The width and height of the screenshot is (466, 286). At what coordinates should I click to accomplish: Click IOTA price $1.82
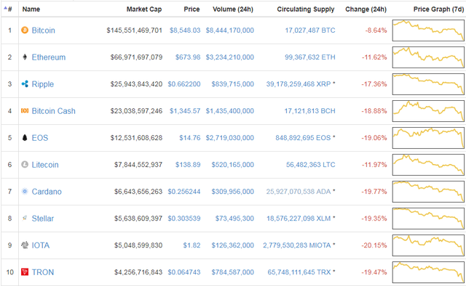(x=191, y=245)
